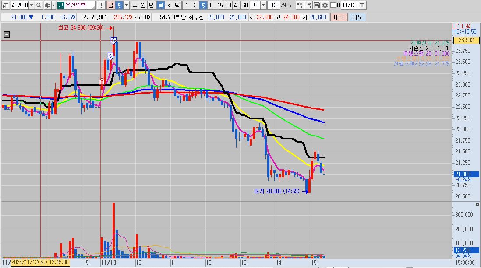Click the 매수 buy button
Screen dimensions: 481x268
(339, 17)
